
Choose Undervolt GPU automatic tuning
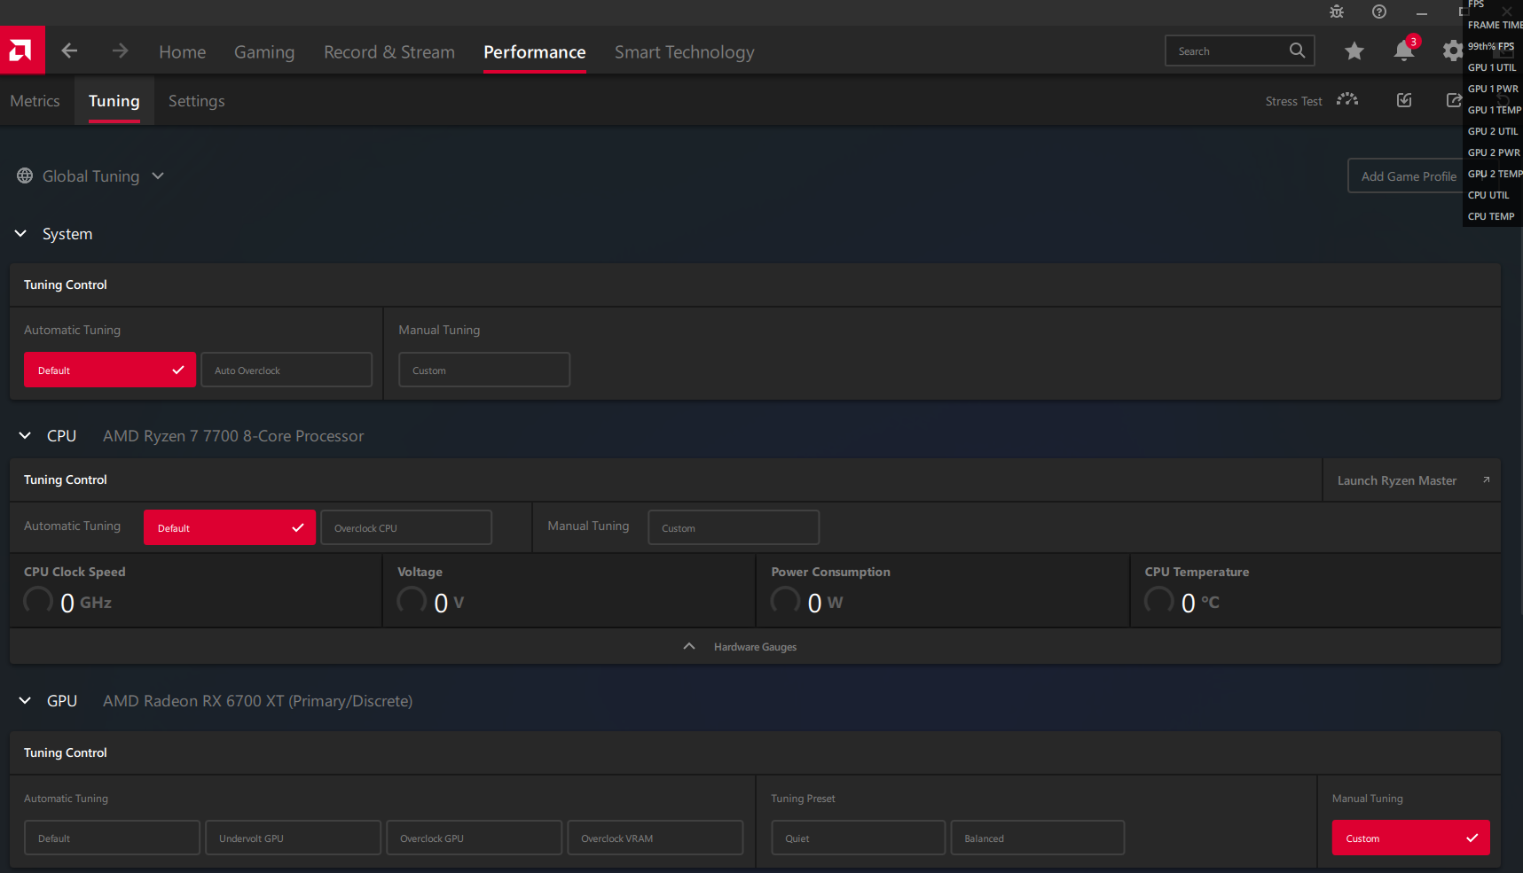tap(293, 838)
